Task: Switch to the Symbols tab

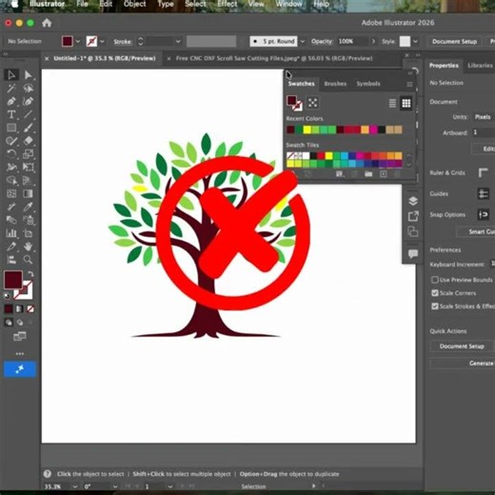Action: tap(368, 84)
